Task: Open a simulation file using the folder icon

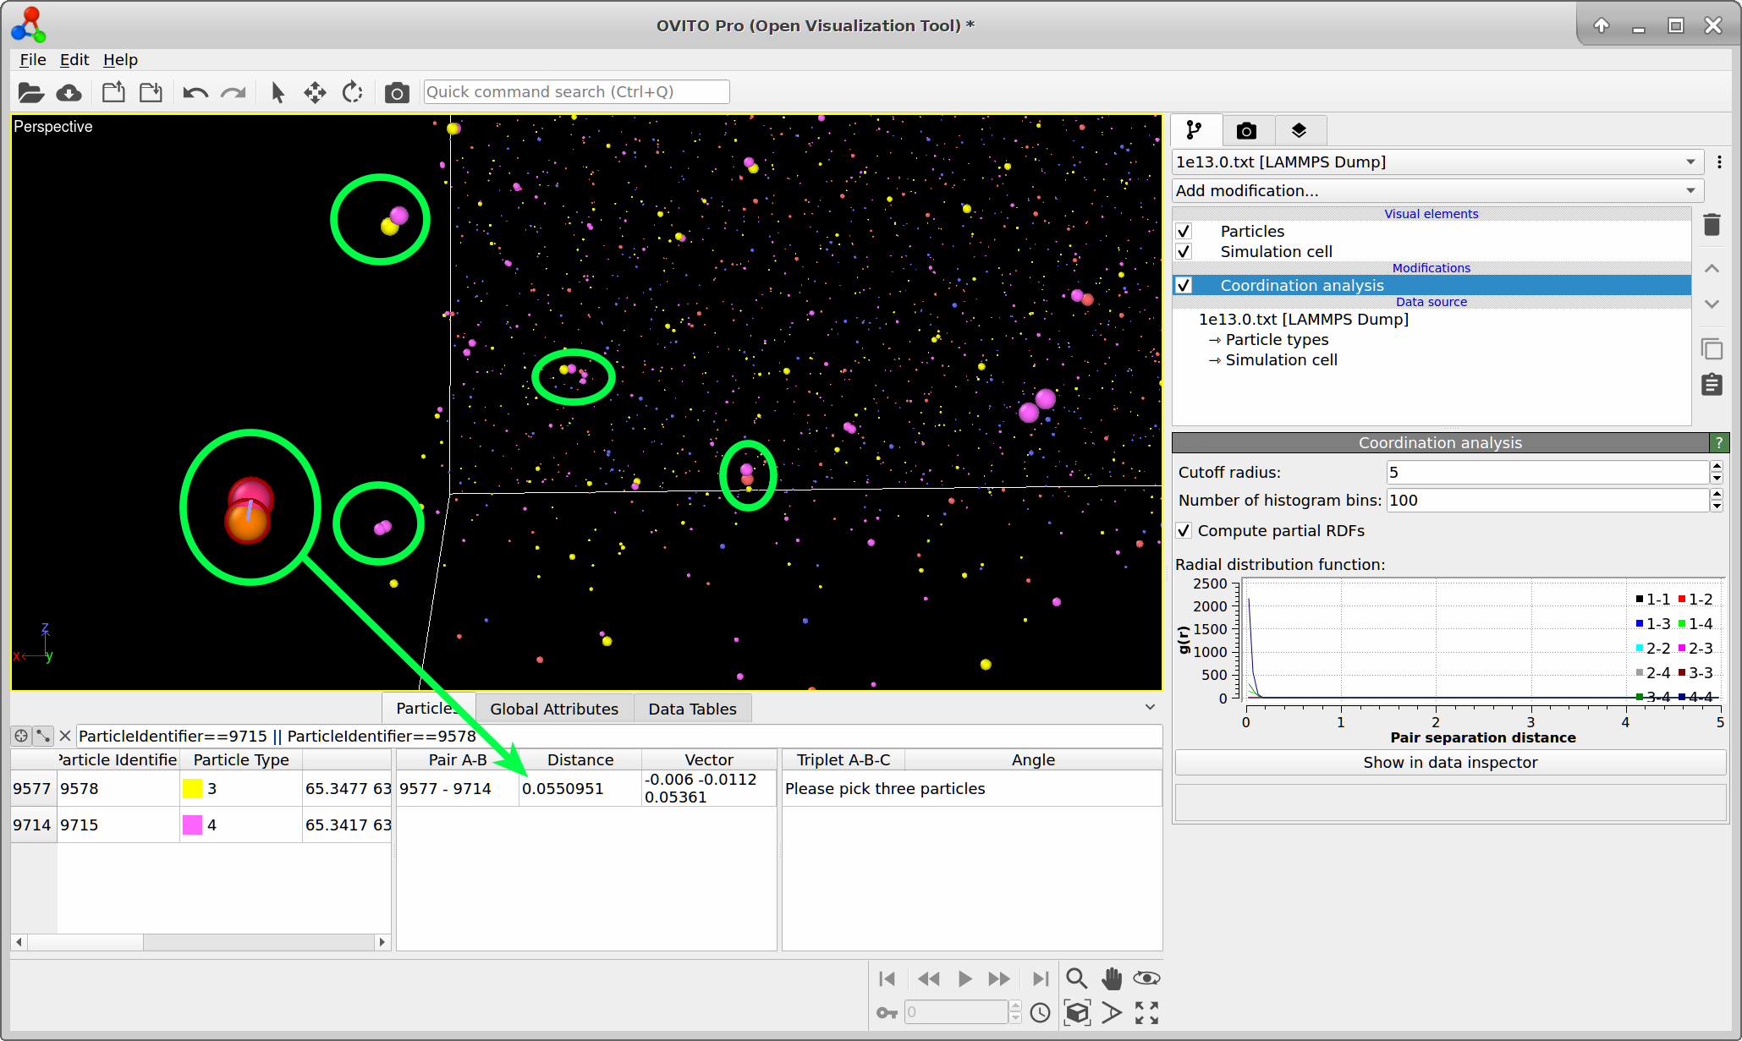Action: coord(30,92)
